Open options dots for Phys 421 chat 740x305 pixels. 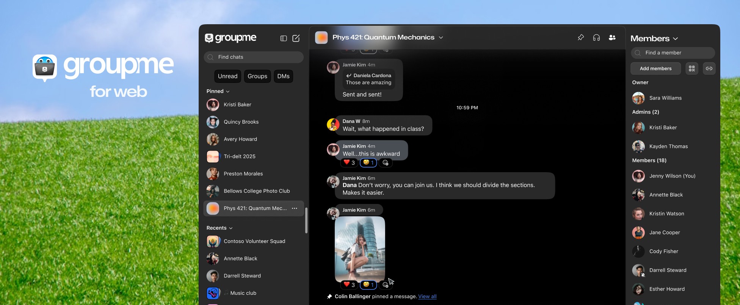click(x=295, y=209)
